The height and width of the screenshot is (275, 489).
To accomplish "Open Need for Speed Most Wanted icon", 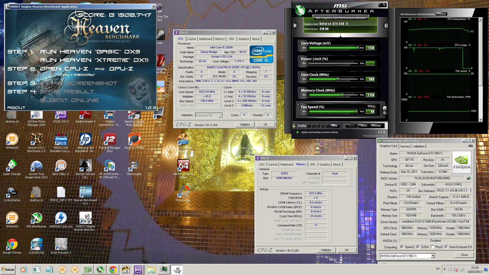I will click(x=134, y=118).
